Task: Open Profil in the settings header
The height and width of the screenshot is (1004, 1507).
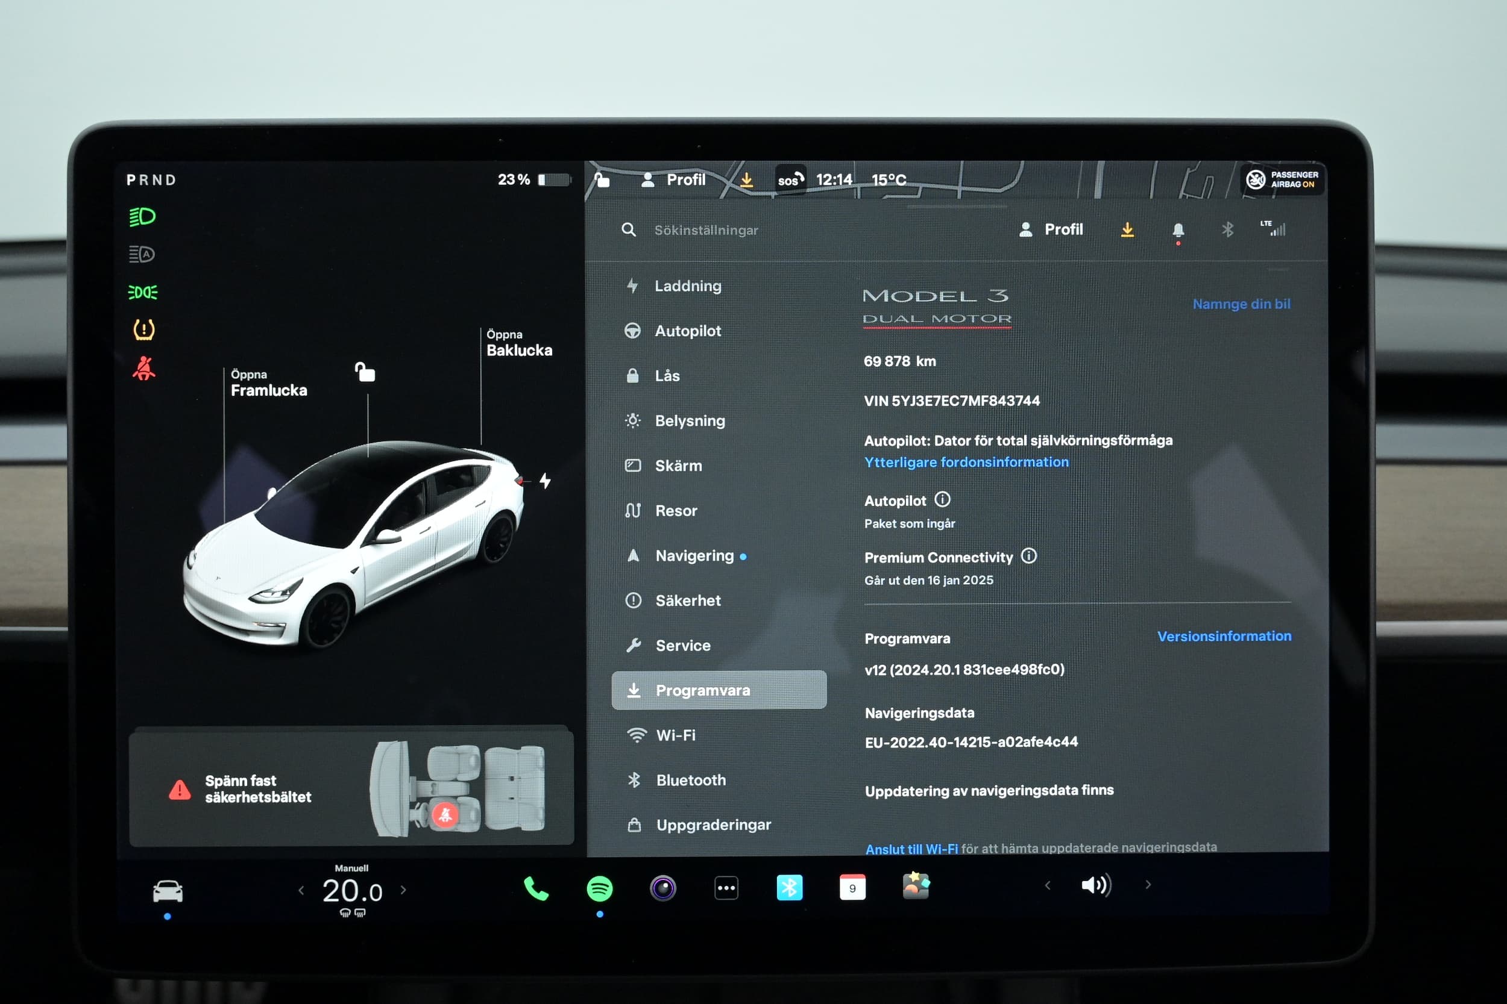Action: [1051, 229]
